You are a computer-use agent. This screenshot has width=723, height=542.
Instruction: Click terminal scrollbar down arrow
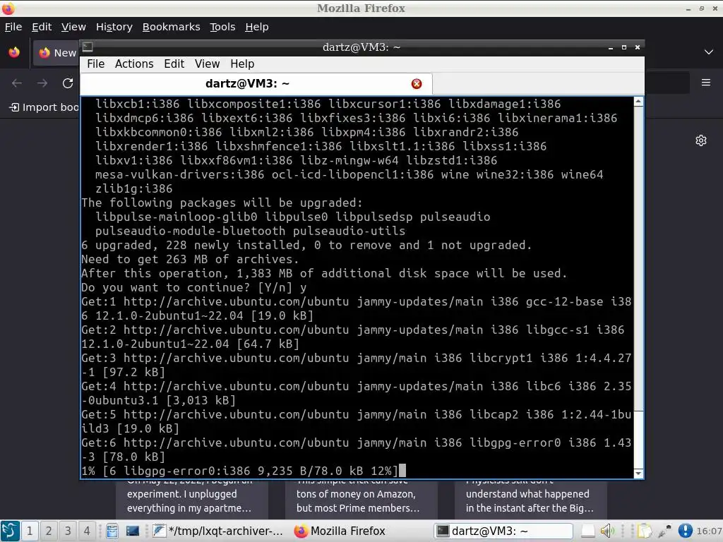[x=638, y=474]
